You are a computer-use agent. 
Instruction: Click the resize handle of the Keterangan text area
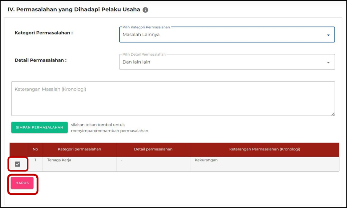333,114
